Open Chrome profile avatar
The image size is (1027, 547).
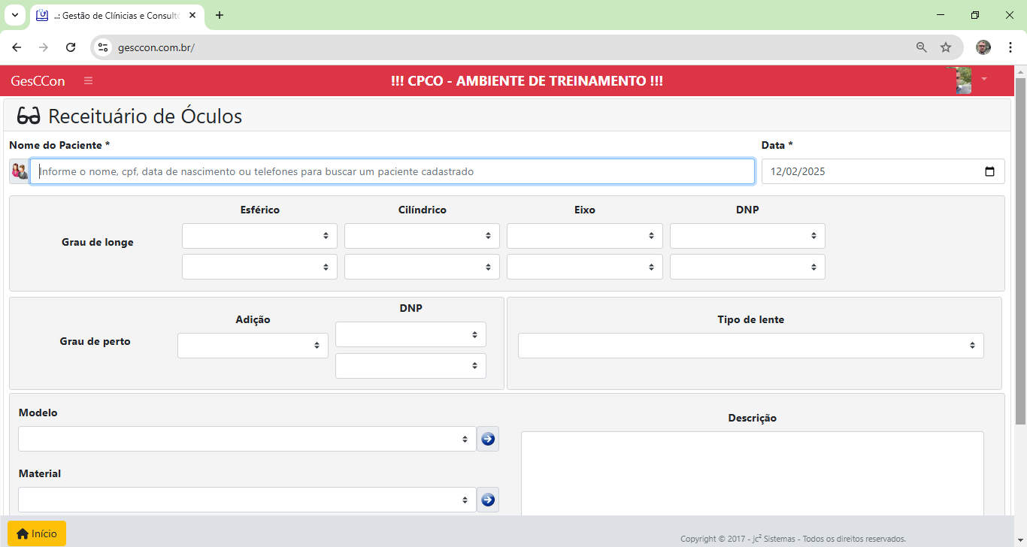pos(983,47)
